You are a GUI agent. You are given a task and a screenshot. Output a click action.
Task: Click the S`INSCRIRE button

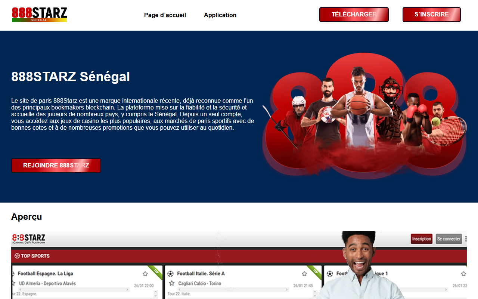pos(432,15)
